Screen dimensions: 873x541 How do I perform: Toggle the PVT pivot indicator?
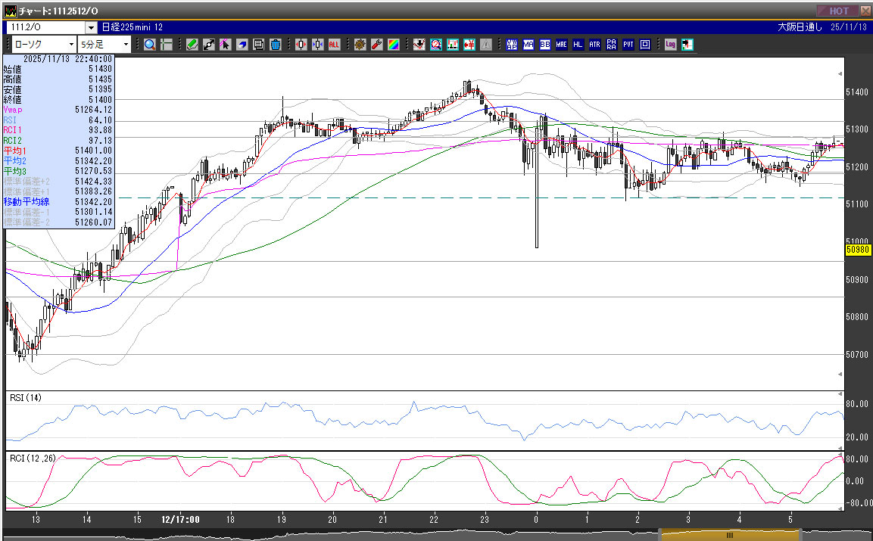point(628,45)
